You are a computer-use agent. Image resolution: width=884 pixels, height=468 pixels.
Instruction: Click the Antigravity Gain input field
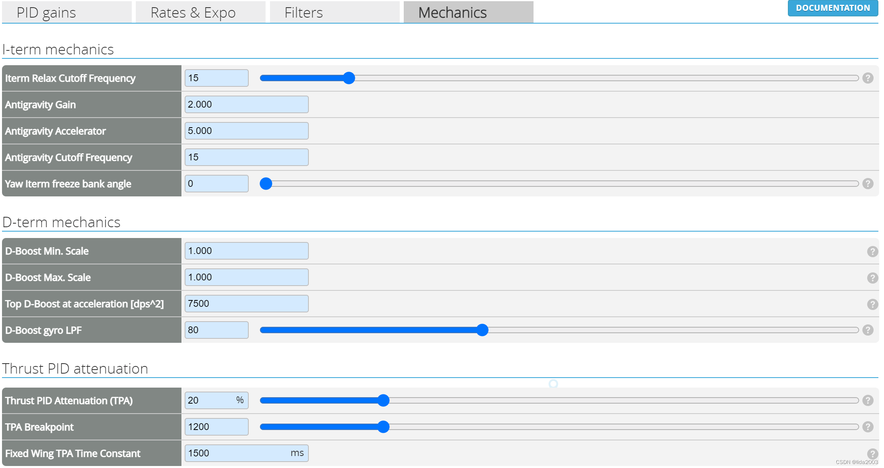click(246, 104)
